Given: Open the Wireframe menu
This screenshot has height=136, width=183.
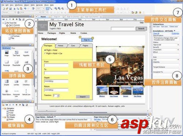Looking at the screenshot, I should tap(19, 5).
